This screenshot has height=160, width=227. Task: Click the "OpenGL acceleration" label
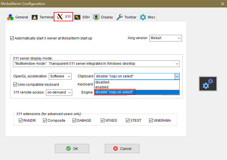[30, 76]
